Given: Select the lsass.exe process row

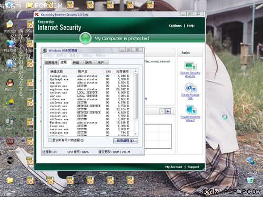Looking at the screenshot, I should pos(91,126).
